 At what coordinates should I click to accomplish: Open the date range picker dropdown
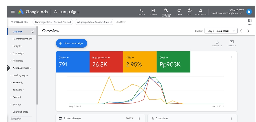221,31
